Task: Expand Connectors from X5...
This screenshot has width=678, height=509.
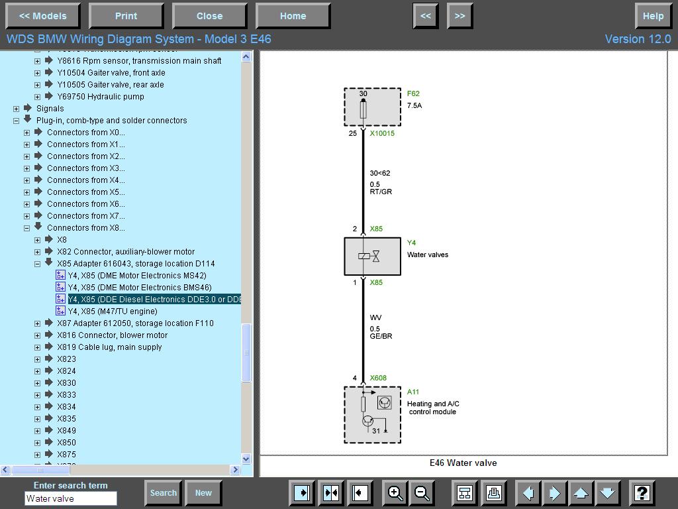Action: pyautogui.click(x=26, y=193)
